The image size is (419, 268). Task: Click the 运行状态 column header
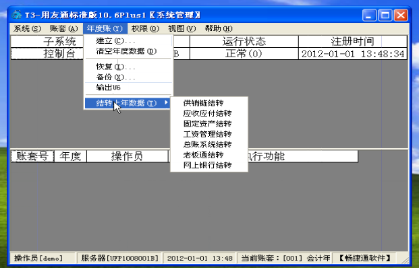[x=244, y=42]
